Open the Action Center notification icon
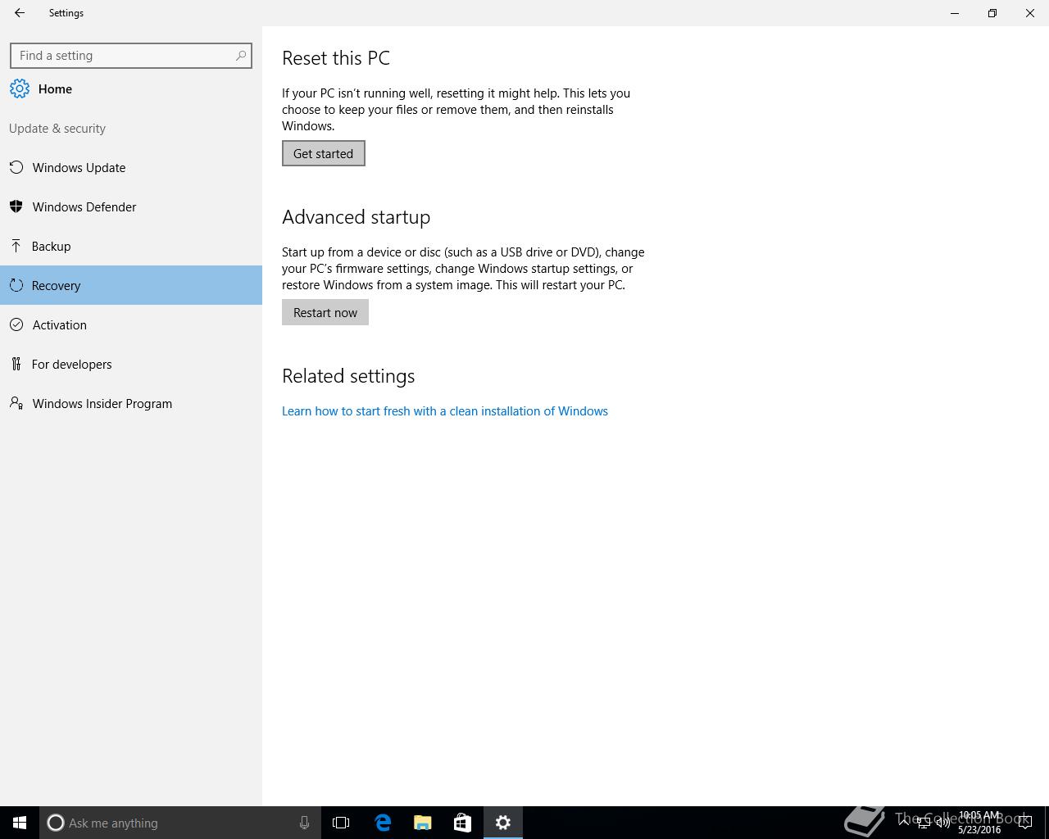The width and height of the screenshot is (1049, 839). point(1024,823)
